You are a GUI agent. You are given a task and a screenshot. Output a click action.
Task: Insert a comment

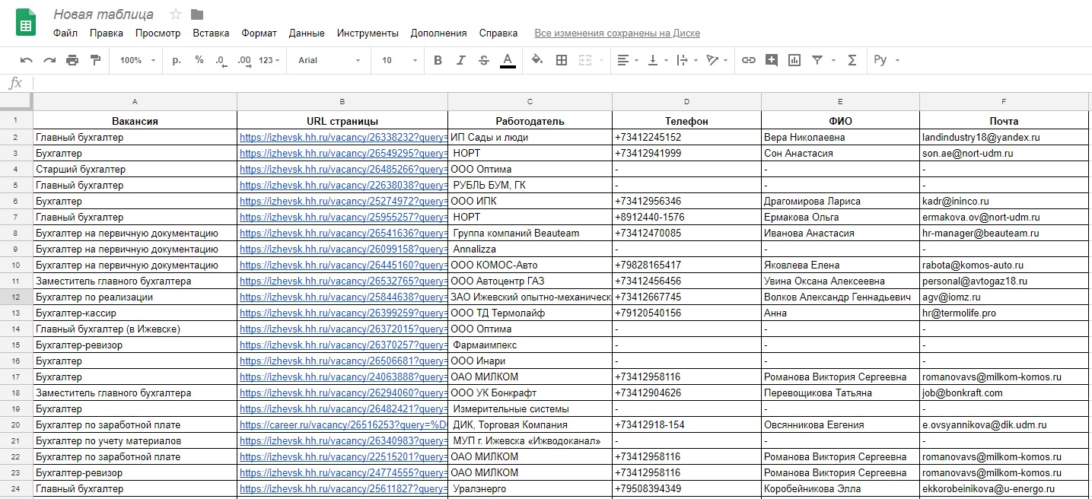tap(772, 60)
